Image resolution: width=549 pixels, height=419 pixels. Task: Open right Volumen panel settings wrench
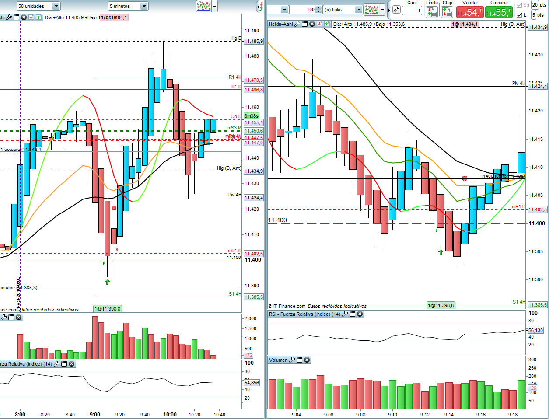pos(292,360)
